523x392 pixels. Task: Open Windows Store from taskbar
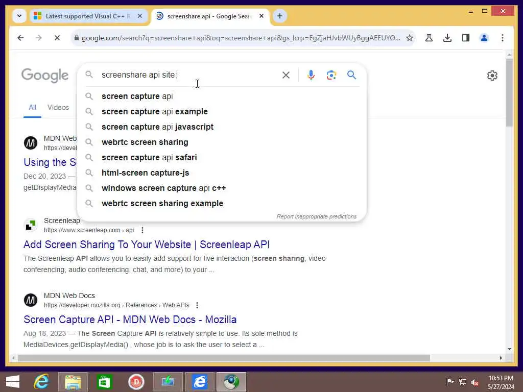104,382
